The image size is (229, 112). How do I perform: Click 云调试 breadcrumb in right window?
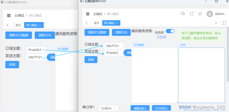(98, 14)
